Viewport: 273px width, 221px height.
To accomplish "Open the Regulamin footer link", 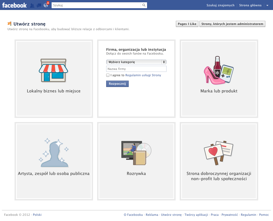I will (249, 215).
